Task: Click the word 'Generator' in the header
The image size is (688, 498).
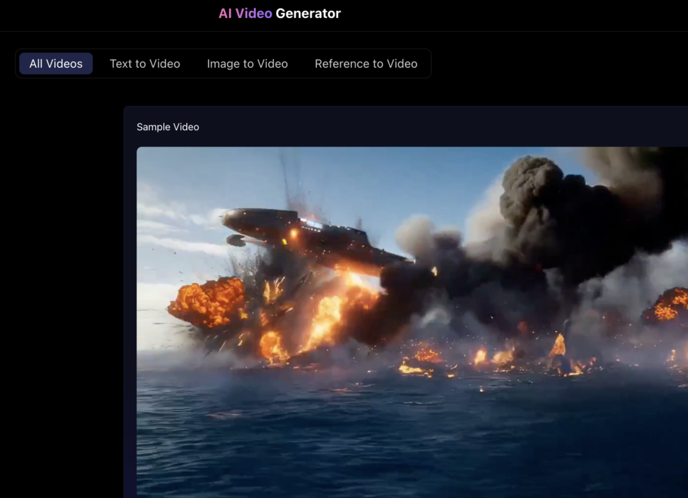Action: 308,13
